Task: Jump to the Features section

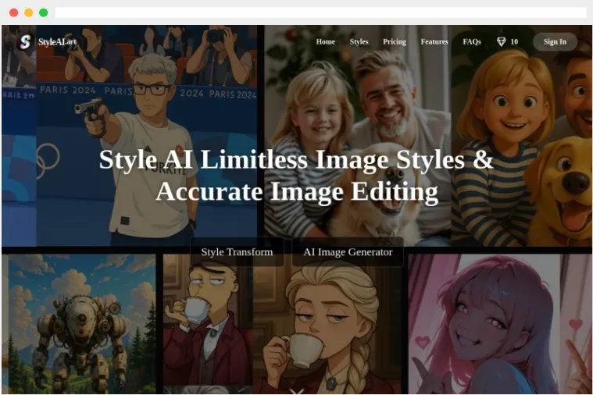Action: point(434,41)
